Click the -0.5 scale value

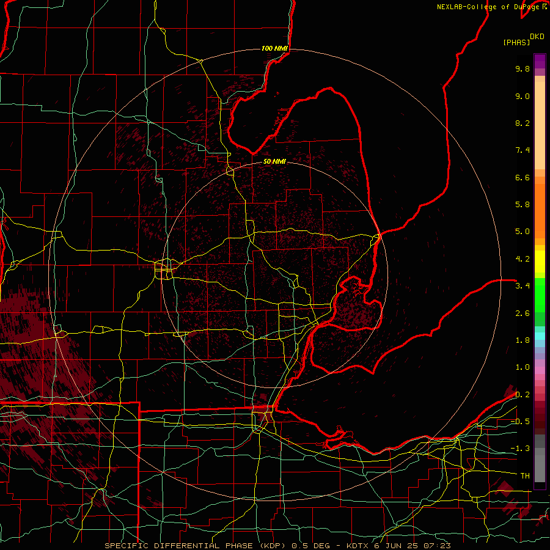tap(520, 422)
